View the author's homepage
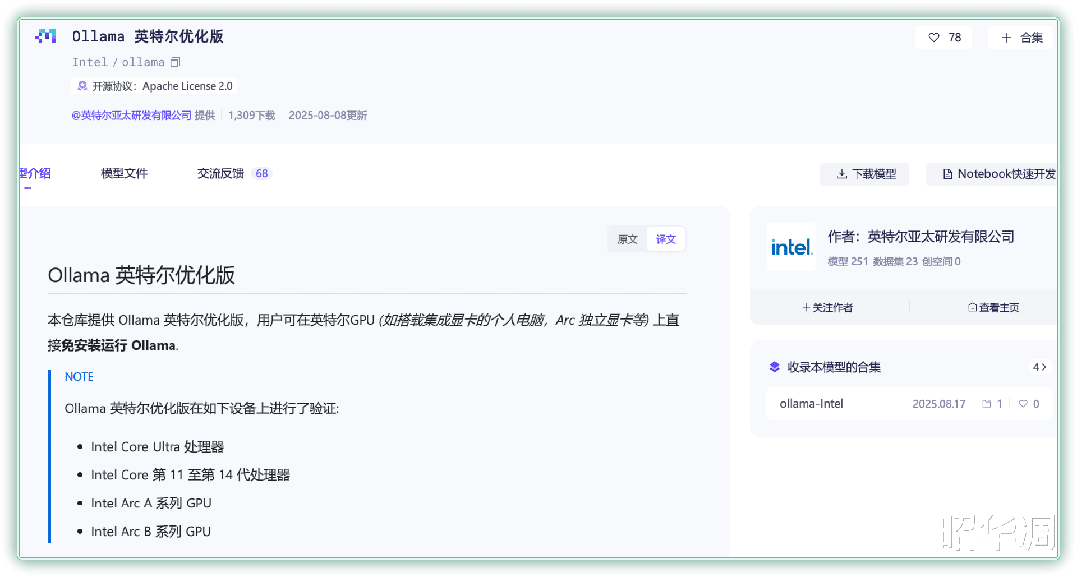Image resolution: width=1077 pixels, height=577 pixels. click(993, 307)
